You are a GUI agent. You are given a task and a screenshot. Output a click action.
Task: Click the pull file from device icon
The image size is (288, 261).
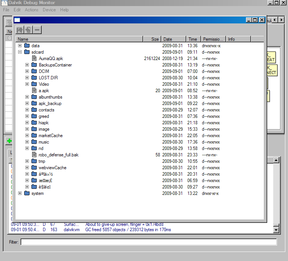coord(19,29)
